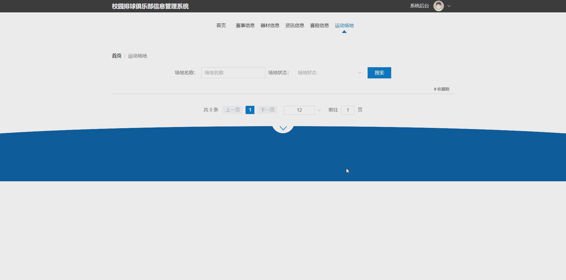Click the 下一页 pagination button
The width and height of the screenshot is (566, 280).
[x=267, y=110]
